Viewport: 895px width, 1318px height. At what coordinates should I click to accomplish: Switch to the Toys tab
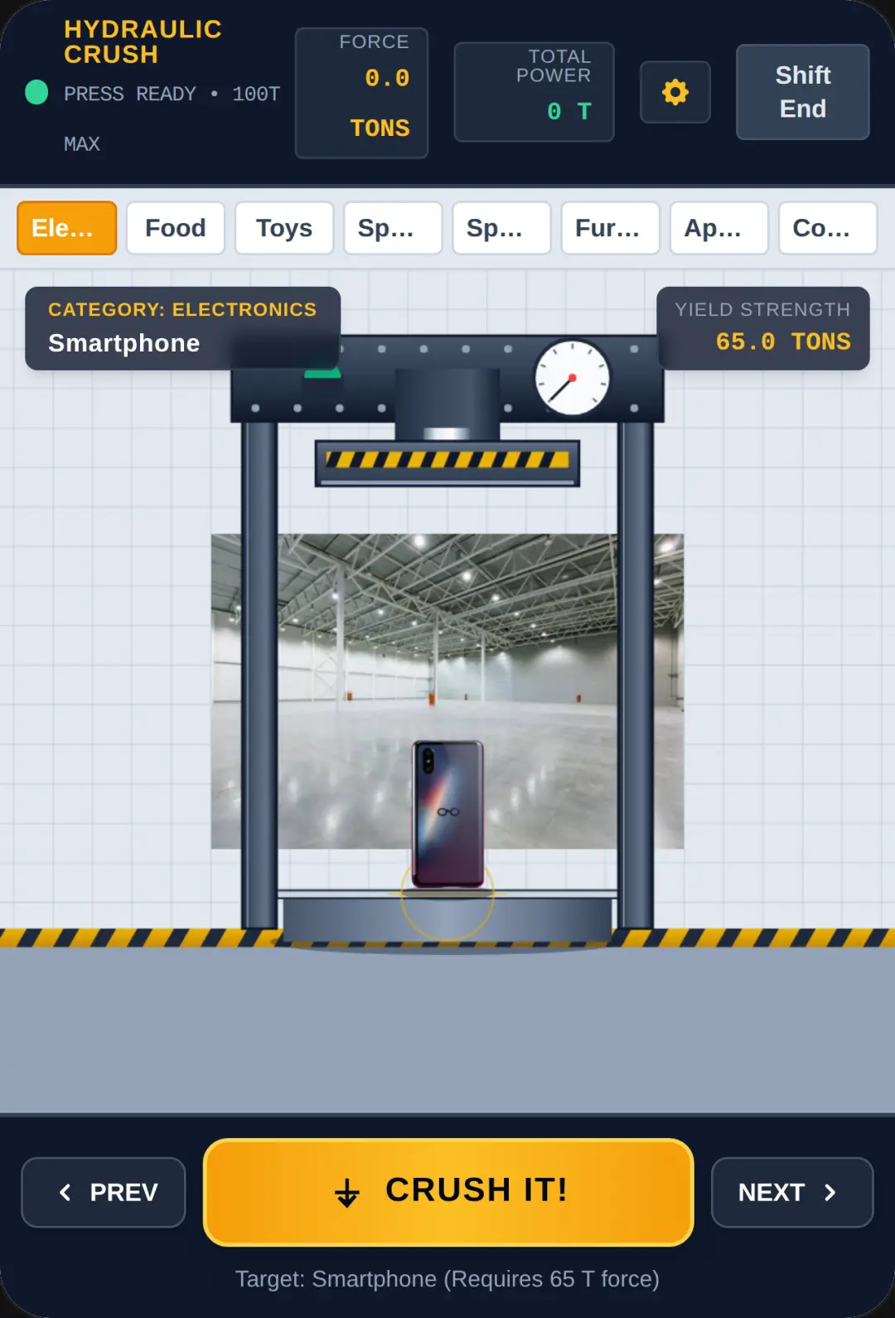[284, 228]
